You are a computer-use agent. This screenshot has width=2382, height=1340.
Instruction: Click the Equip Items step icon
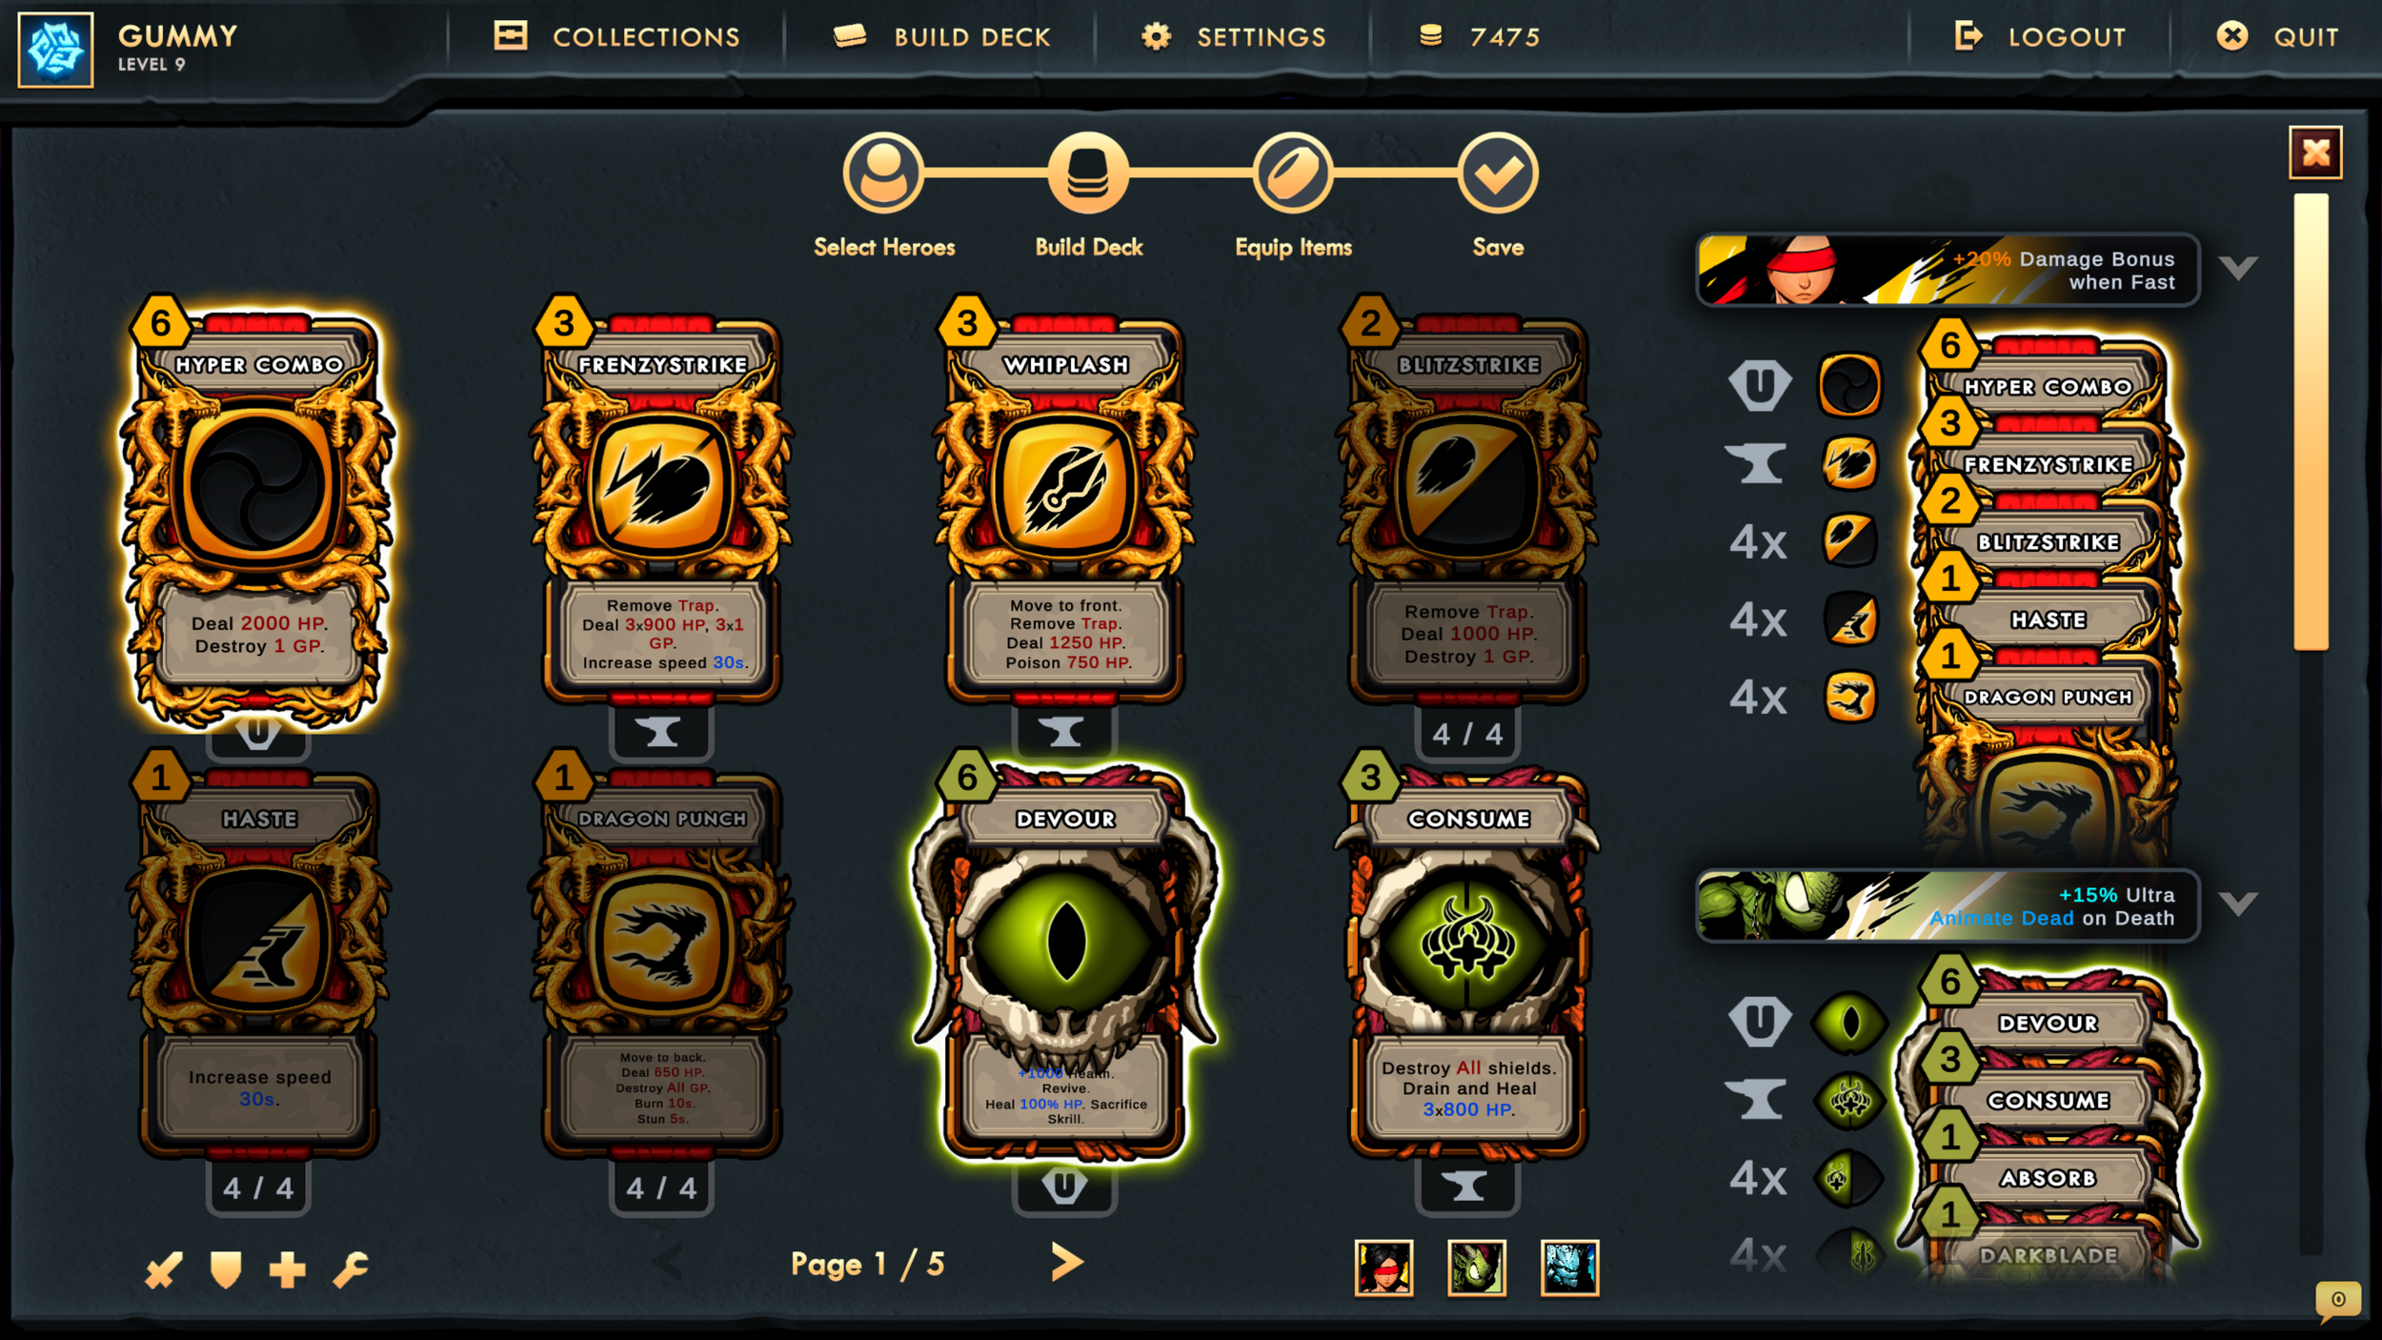(1292, 173)
